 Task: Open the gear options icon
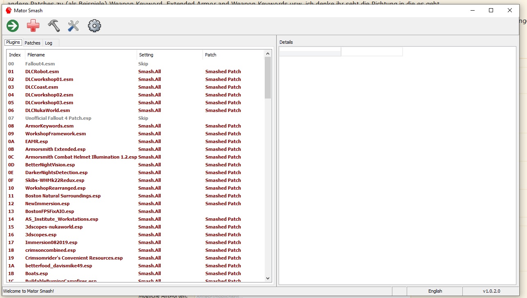[x=95, y=26]
